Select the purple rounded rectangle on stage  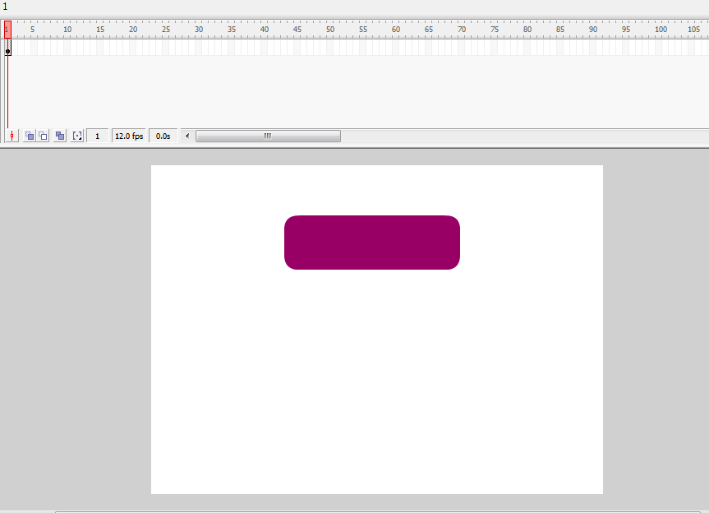point(372,243)
